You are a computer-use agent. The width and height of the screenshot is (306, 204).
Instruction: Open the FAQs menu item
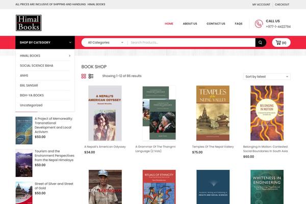239,23
